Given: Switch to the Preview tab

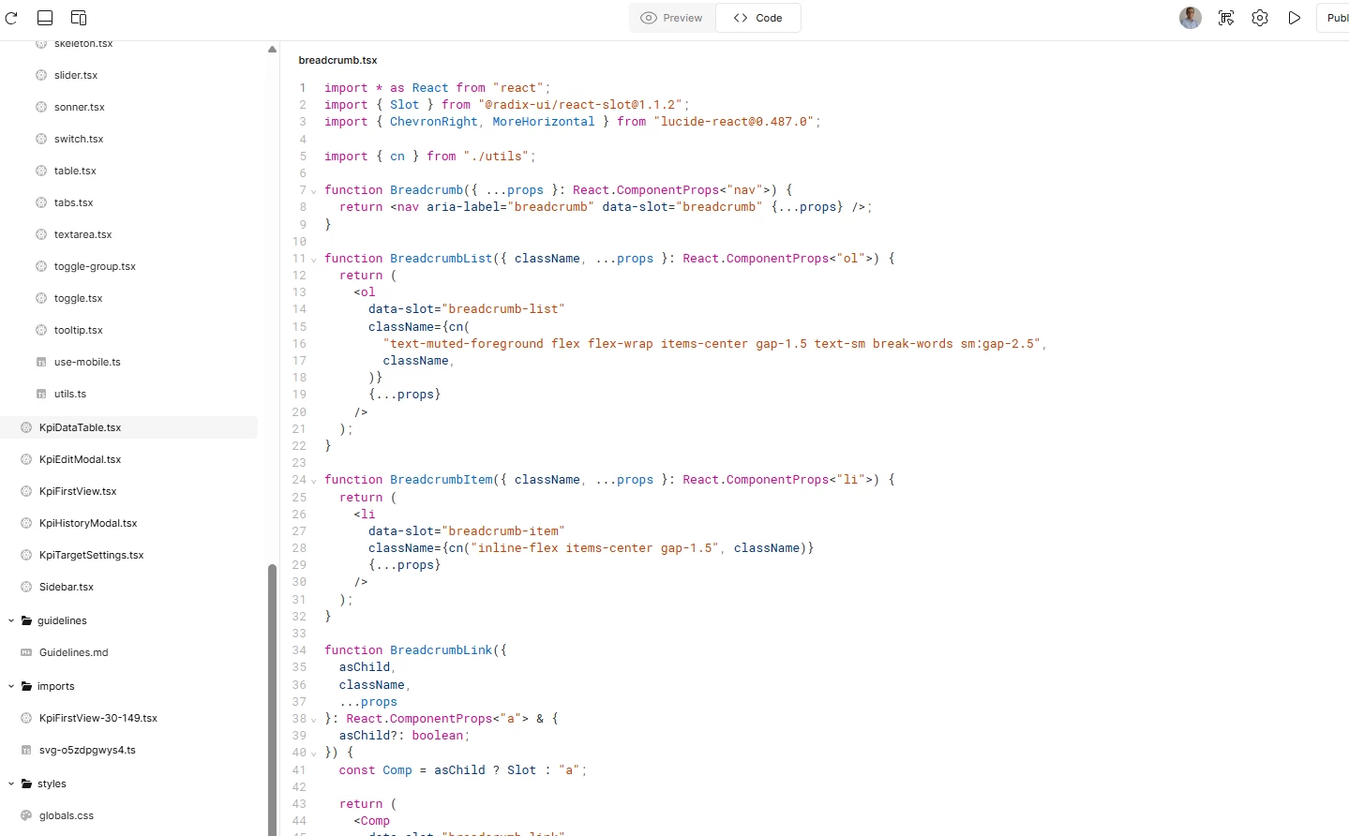Looking at the screenshot, I should (x=672, y=18).
